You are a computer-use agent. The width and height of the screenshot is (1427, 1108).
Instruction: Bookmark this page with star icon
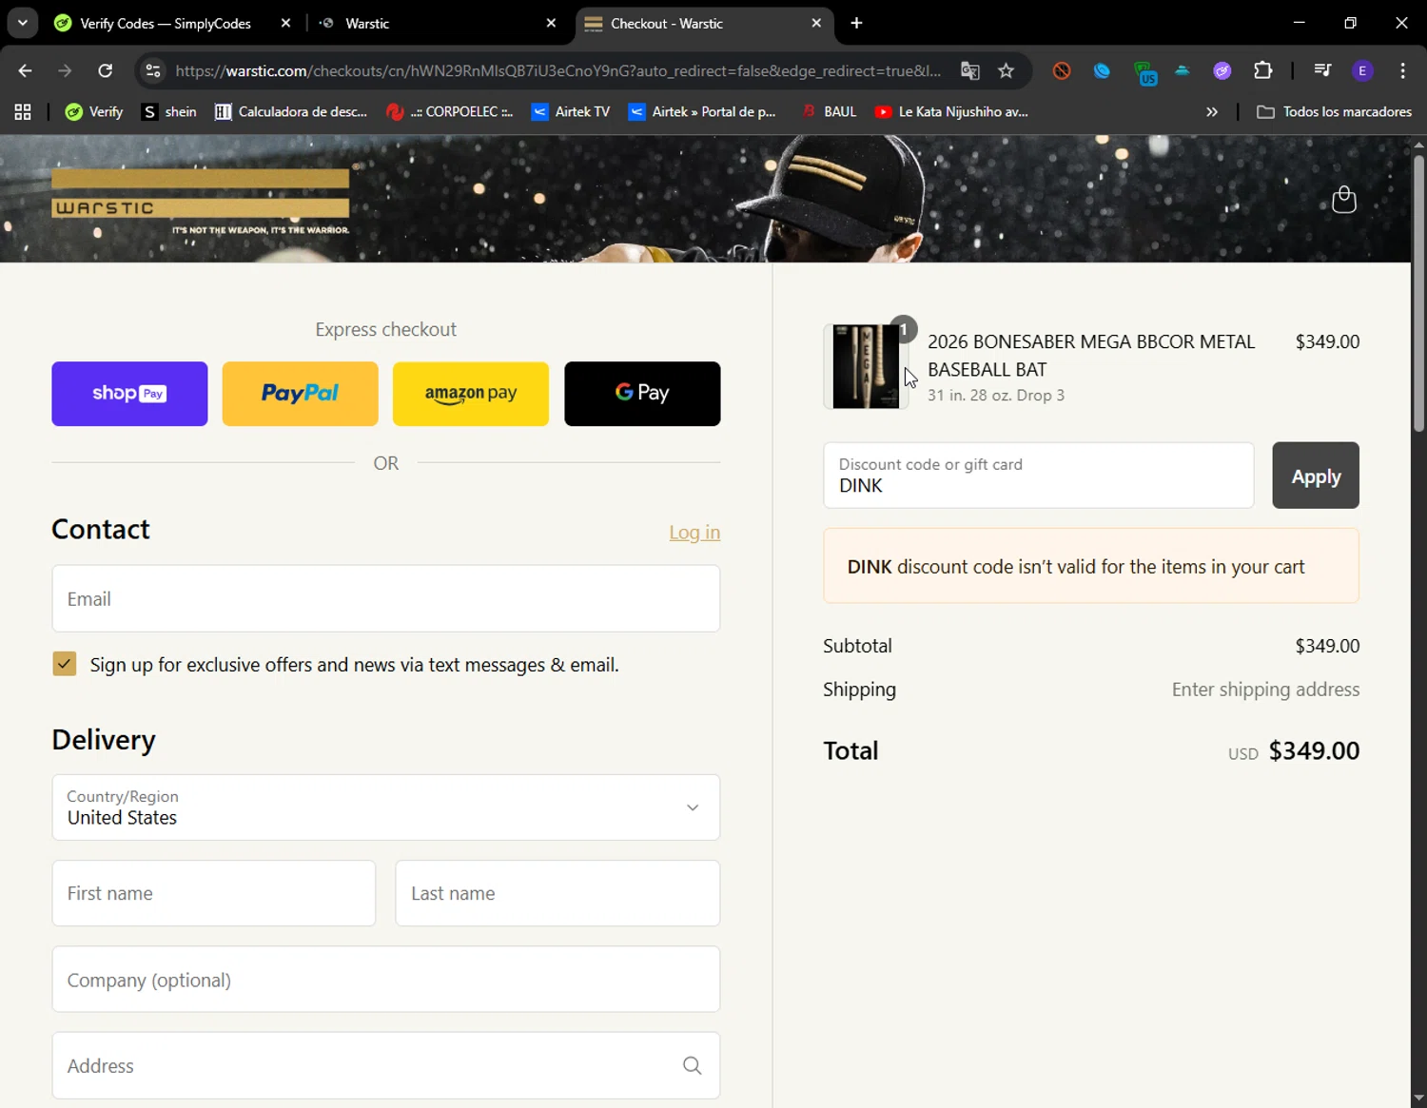[x=1006, y=70]
